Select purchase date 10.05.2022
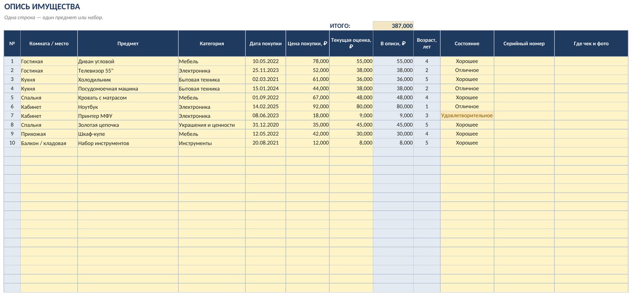The width and height of the screenshot is (632, 296). click(x=266, y=61)
